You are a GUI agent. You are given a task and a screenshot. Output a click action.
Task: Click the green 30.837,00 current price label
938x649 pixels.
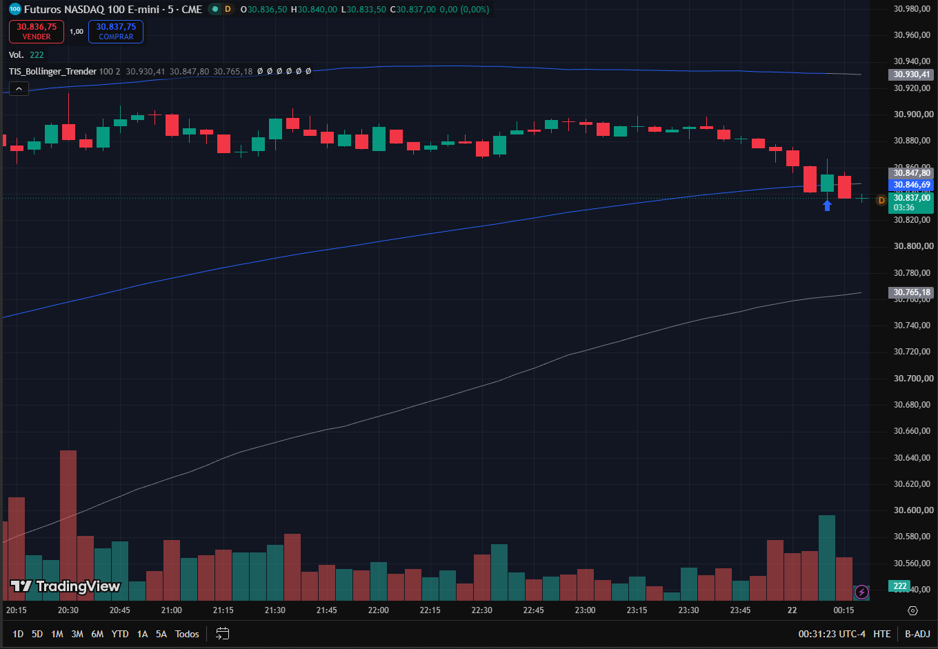[912, 202]
